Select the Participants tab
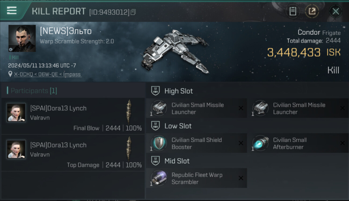This screenshot has width=349, height=201. pyautogui.click(x=32, y=91)
